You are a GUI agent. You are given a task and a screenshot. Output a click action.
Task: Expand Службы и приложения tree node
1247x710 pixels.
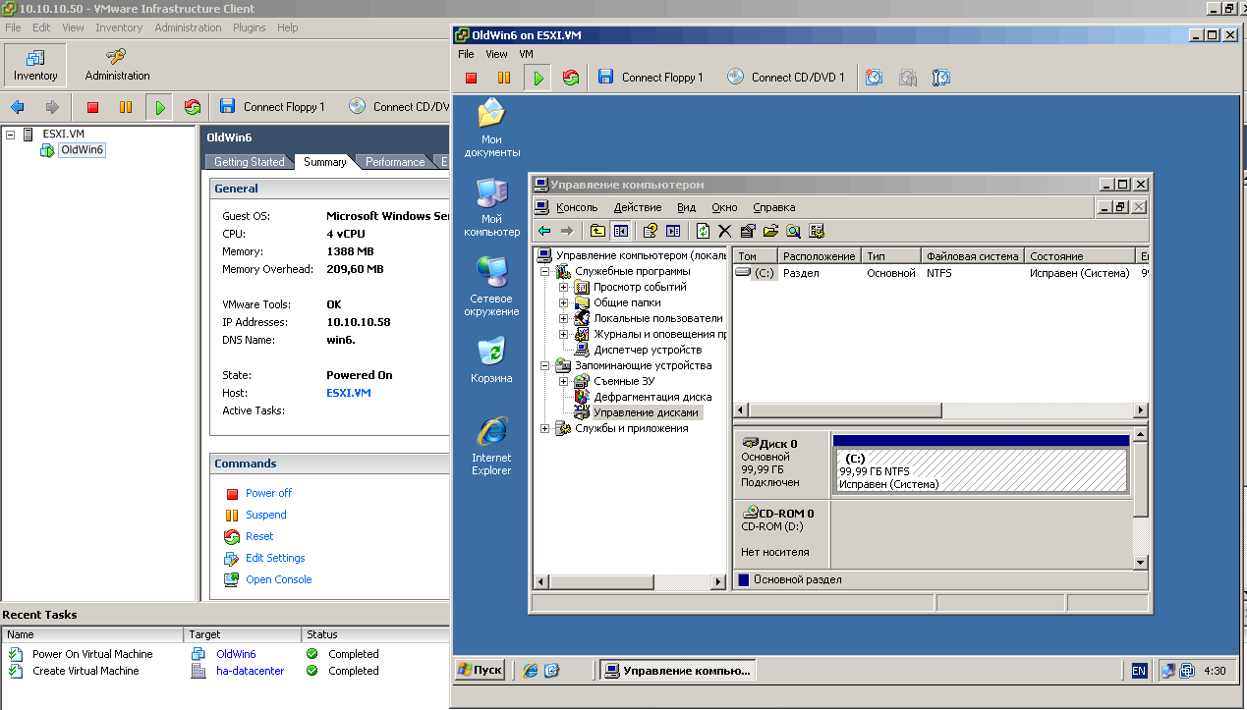[544, 428]
